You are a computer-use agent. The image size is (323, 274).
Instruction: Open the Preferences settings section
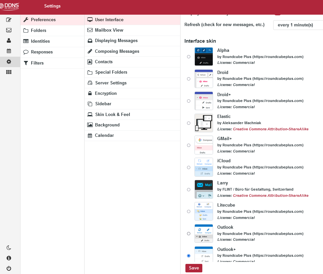click(52, 20)
